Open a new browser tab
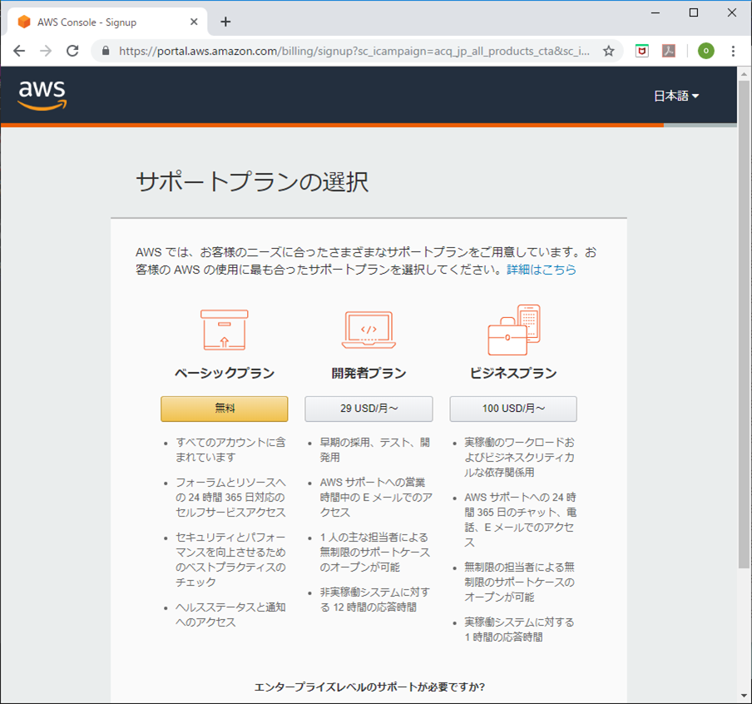This screenshot has width=752, height=704. pos(225,22)
